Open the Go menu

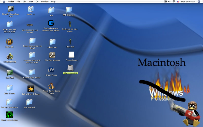point(37,2)
